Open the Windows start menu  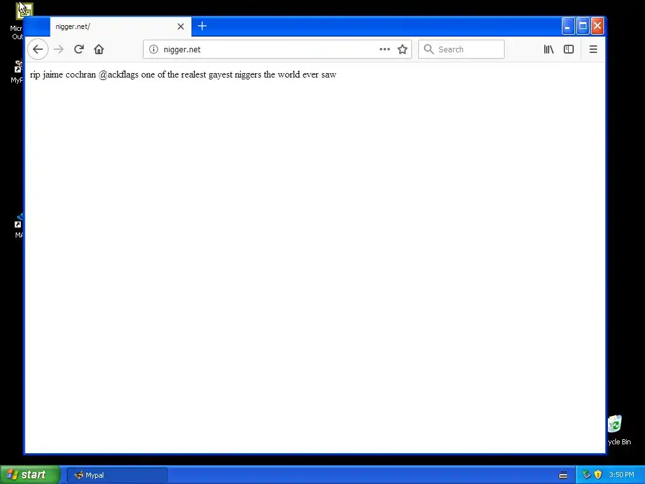30,475
